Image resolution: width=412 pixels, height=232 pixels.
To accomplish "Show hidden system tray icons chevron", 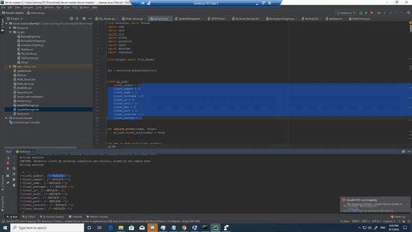I will [x=359, y=227].
